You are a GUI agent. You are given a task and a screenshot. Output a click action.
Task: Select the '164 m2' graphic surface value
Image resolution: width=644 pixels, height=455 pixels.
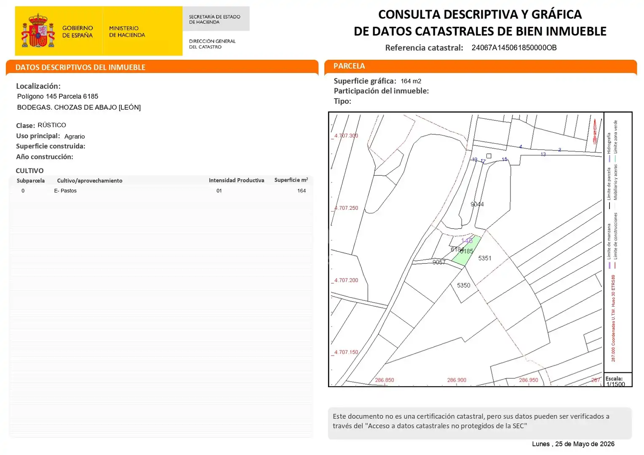point(411,81)
